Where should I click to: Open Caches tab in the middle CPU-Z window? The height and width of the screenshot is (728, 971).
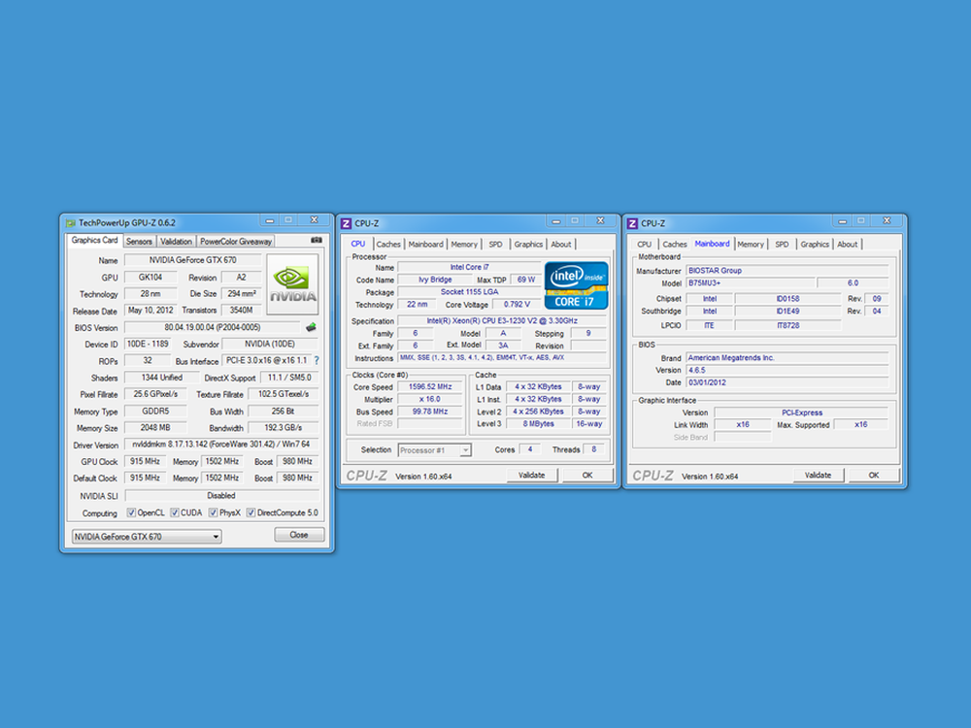(388, 245)
